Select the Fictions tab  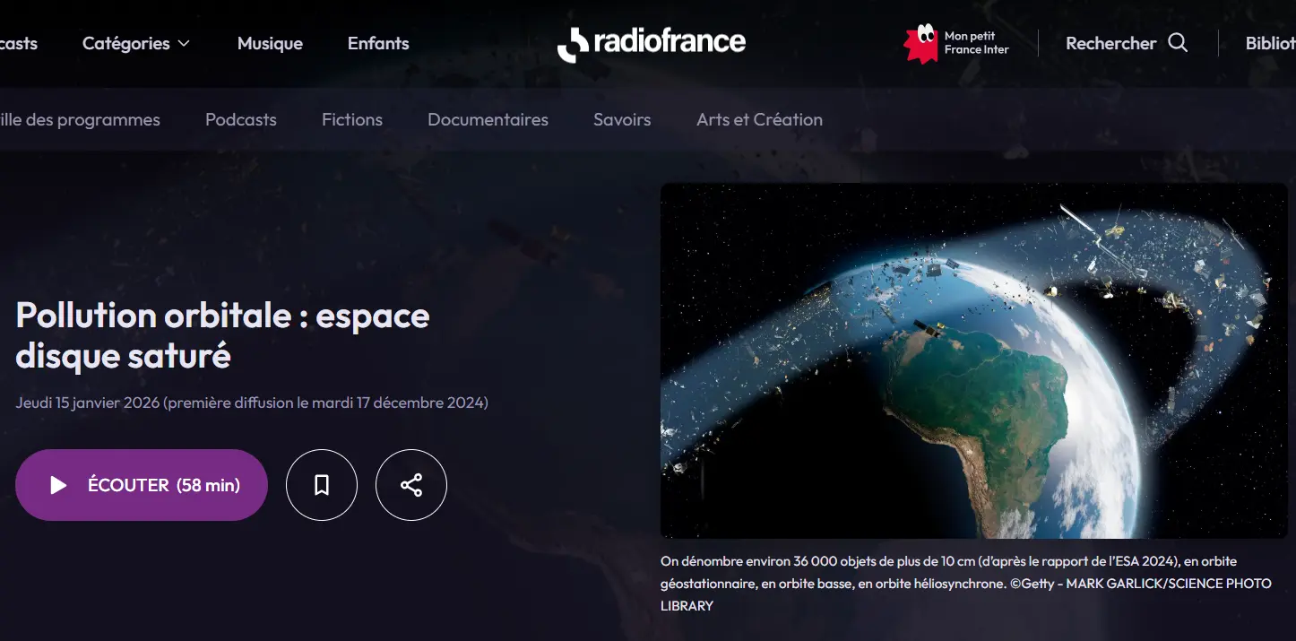(x=352, y=119)
